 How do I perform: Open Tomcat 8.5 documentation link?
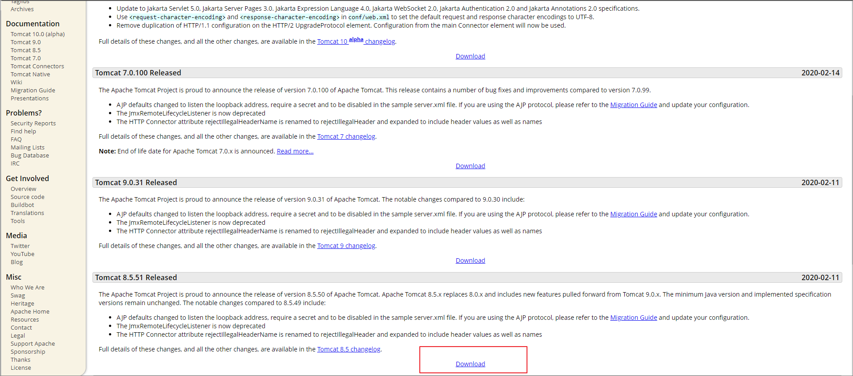(25, 50)
